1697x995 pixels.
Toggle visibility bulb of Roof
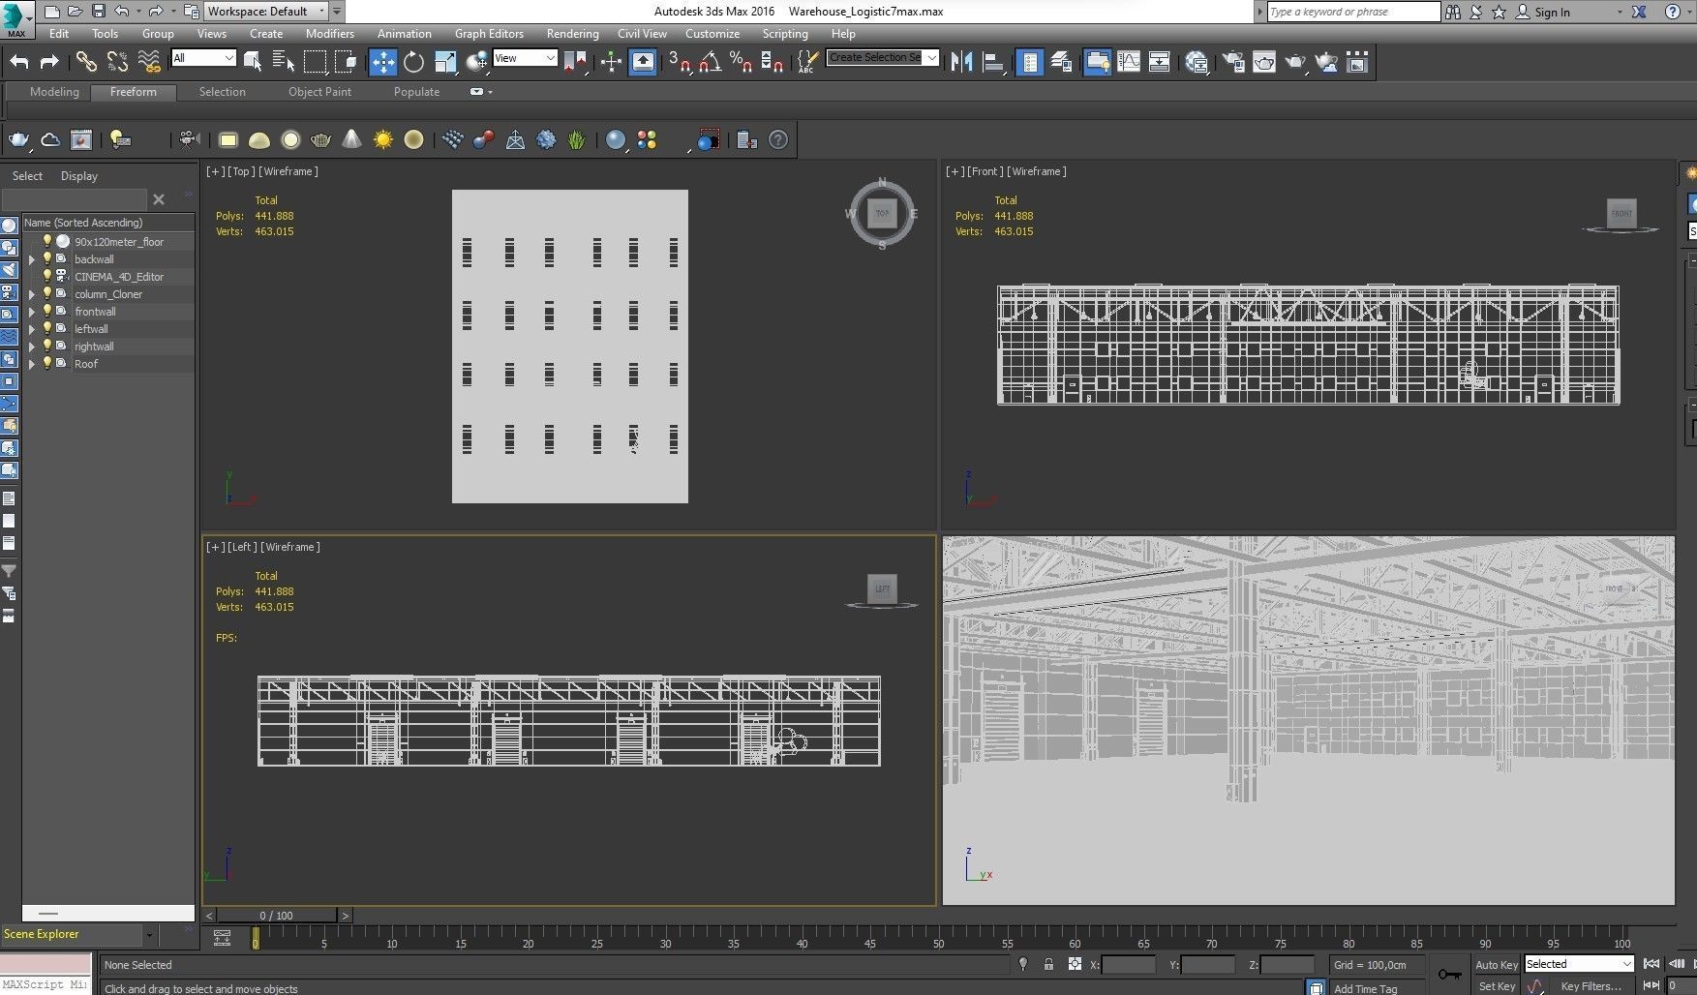coord(46,363)
